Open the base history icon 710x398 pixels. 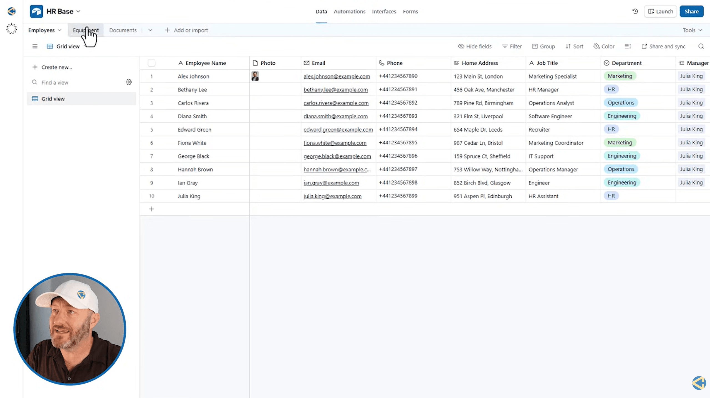coord(635,11)
